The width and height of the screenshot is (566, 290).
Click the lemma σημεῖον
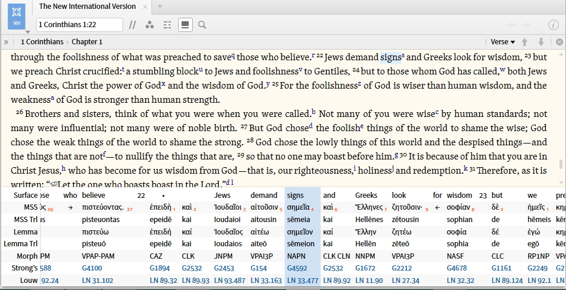pyautogui.click(x=299, y=232)
